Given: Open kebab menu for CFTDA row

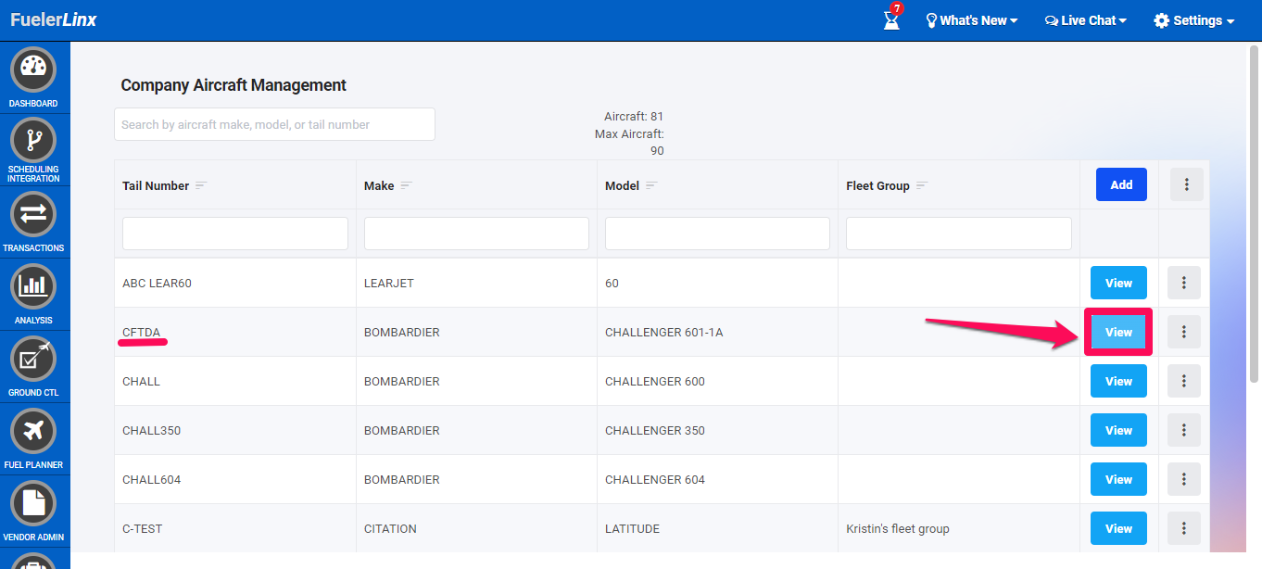Looking at the screenshot, I should tap(1184, 332).
